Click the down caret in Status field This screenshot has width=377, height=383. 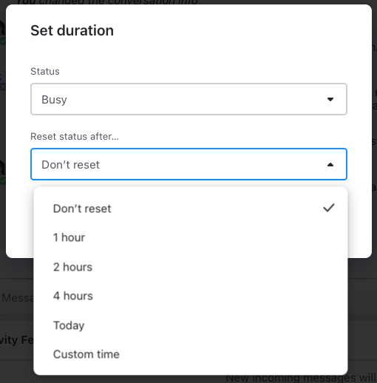[330, 99]
